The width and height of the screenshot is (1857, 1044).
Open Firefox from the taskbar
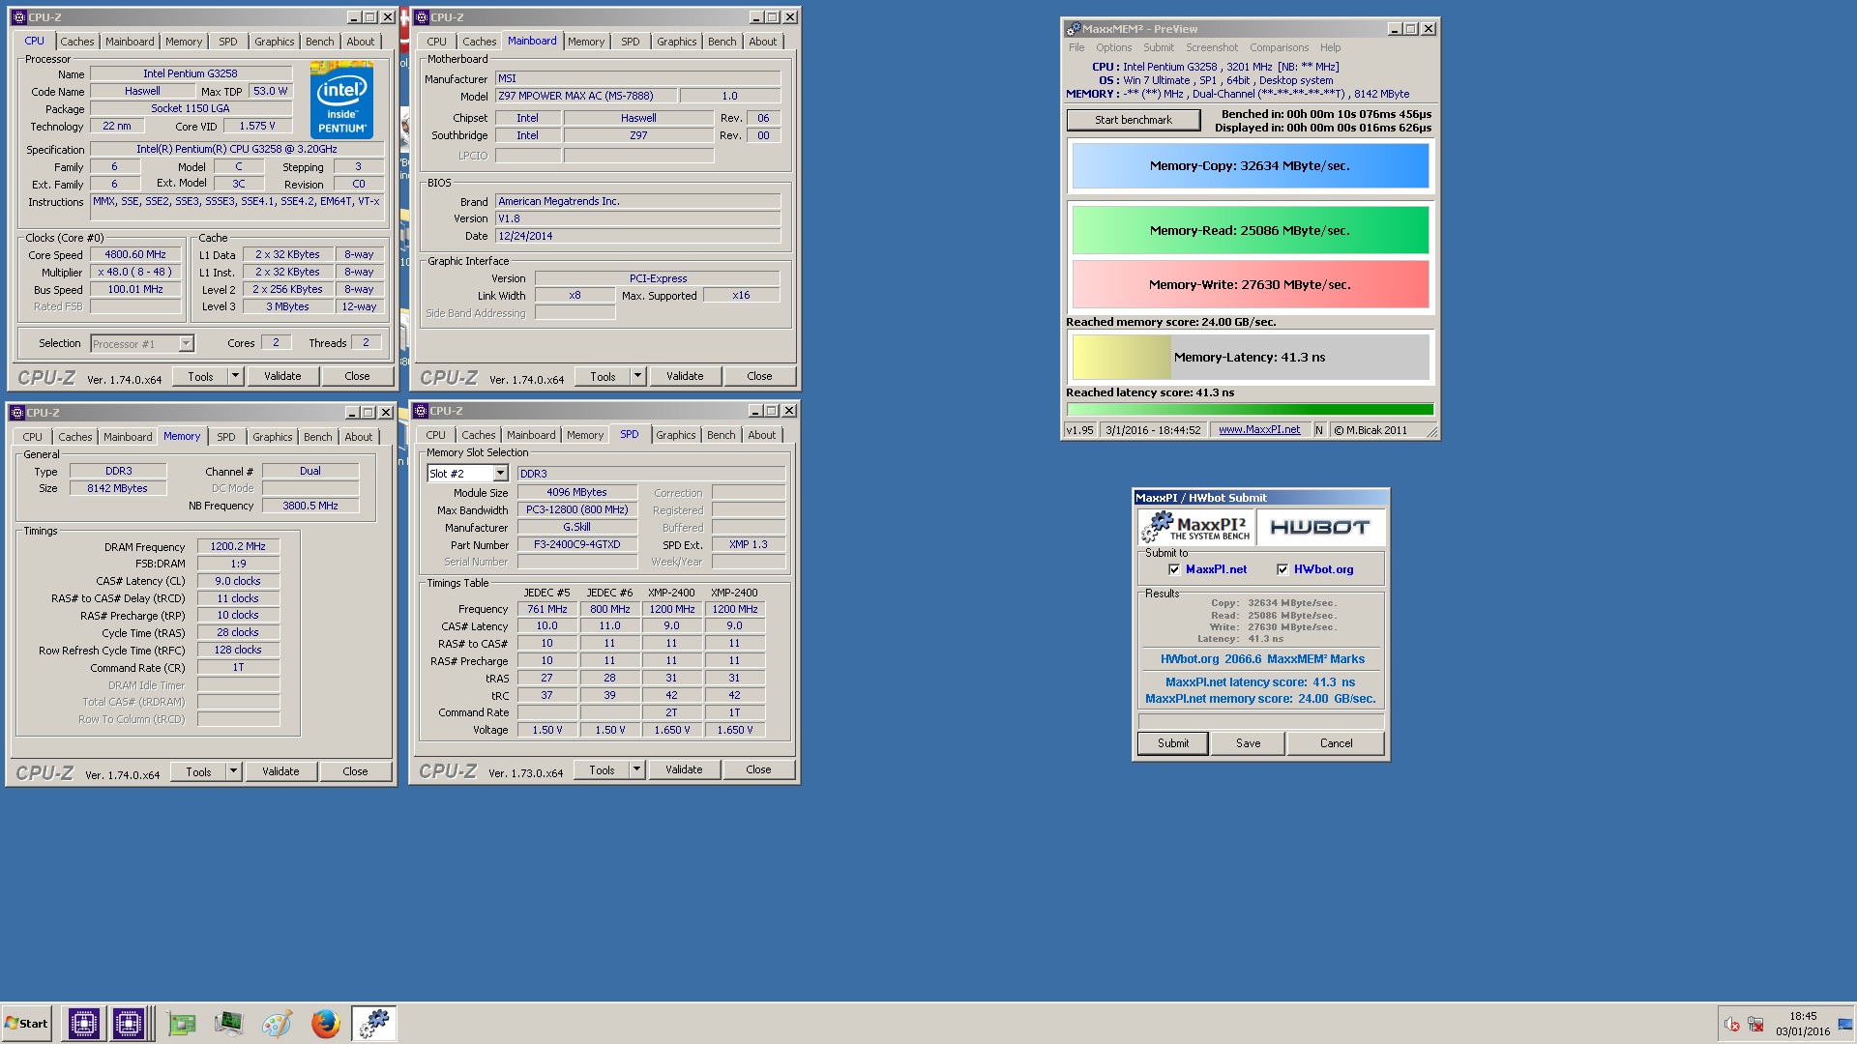[325, 1023]
